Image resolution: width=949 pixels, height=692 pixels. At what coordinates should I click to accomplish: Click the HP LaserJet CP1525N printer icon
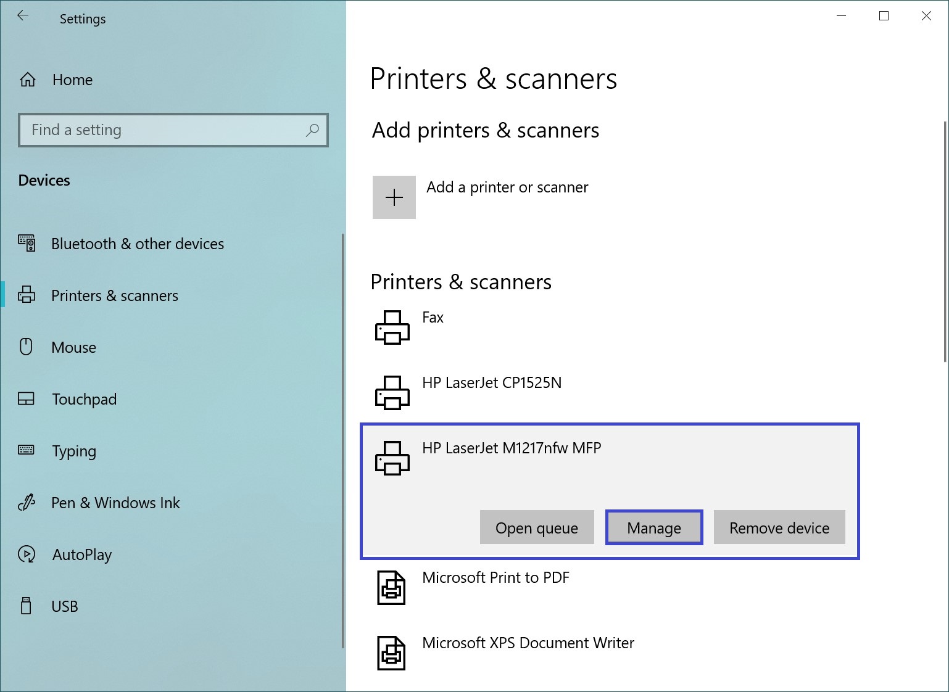[392, 393]
